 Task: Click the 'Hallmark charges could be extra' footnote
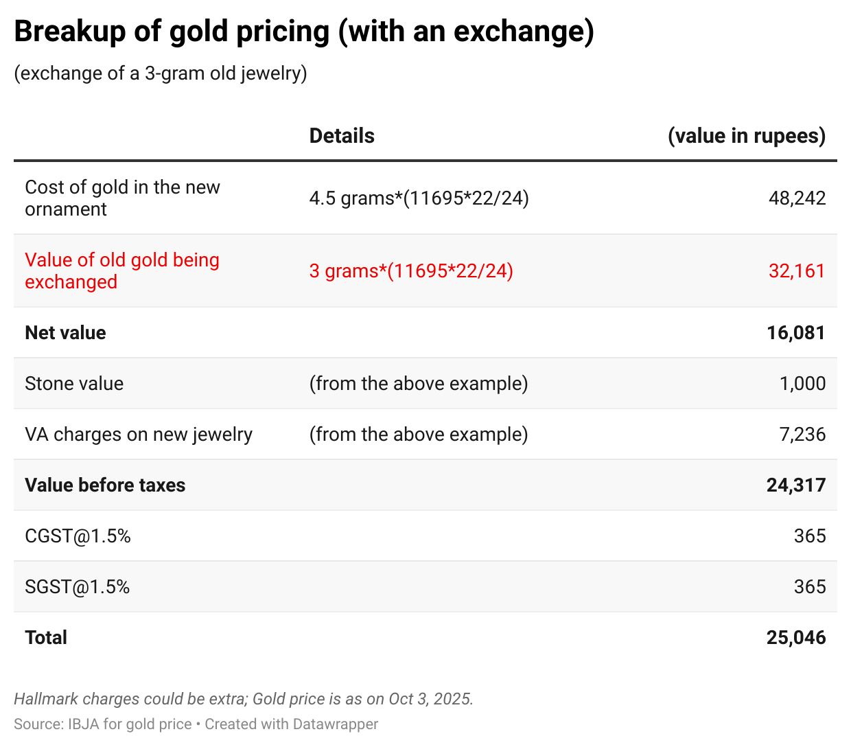click(x=130, y=699)
